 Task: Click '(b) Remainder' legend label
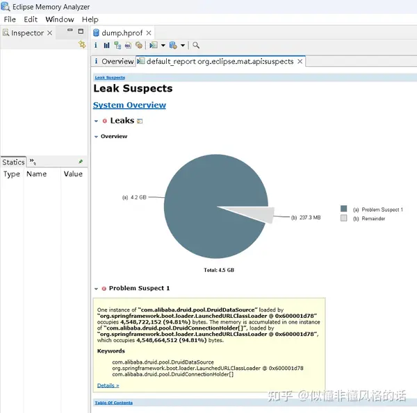(x=369, y=219)
